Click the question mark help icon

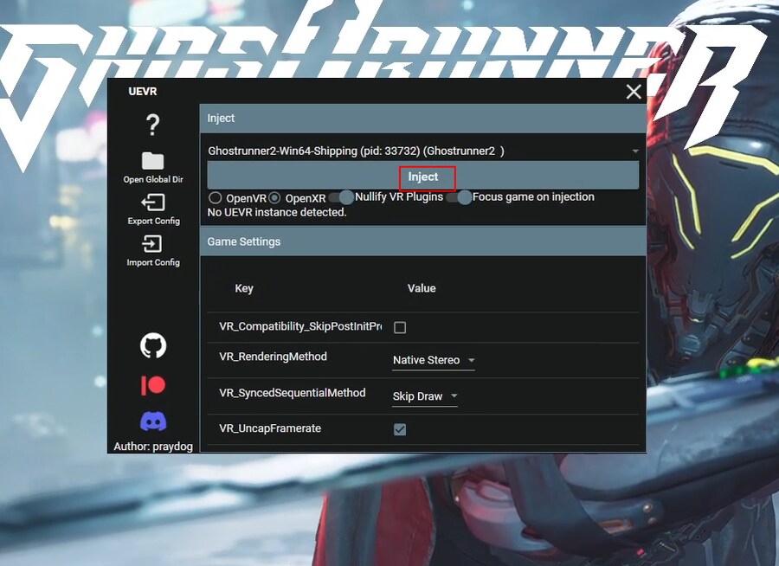(153, 125)
